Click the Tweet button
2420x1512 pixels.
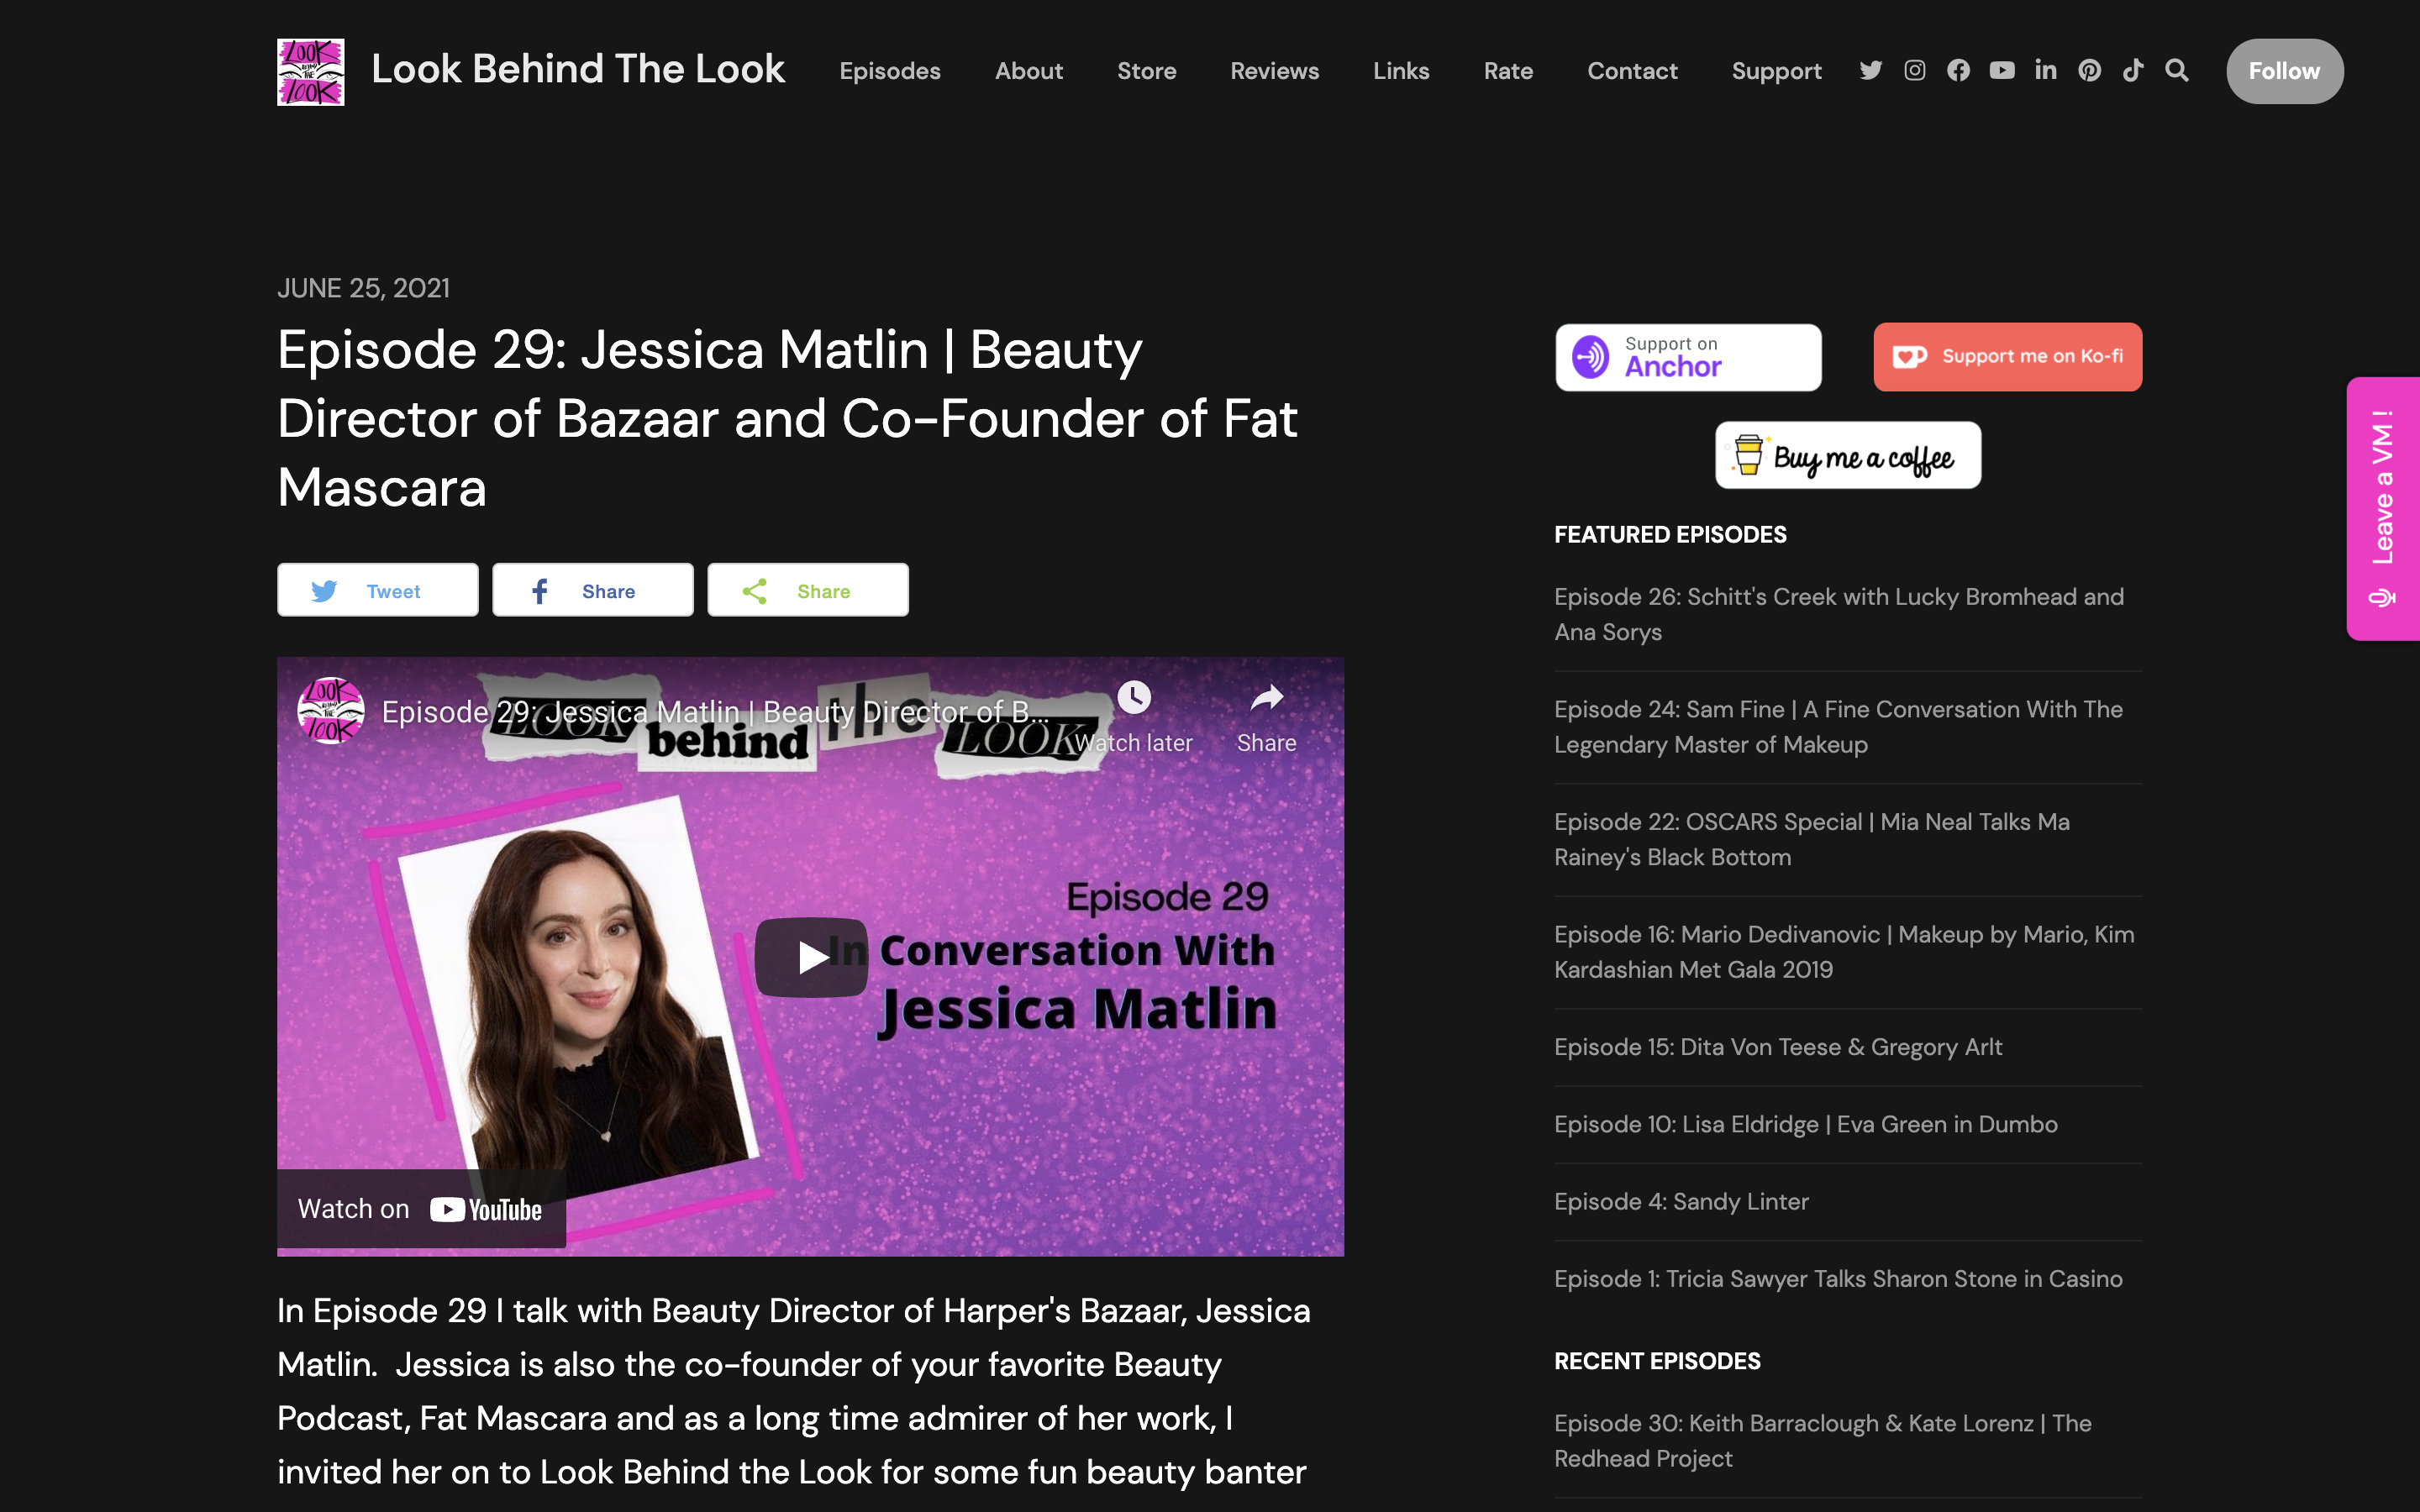coord(378,590)
